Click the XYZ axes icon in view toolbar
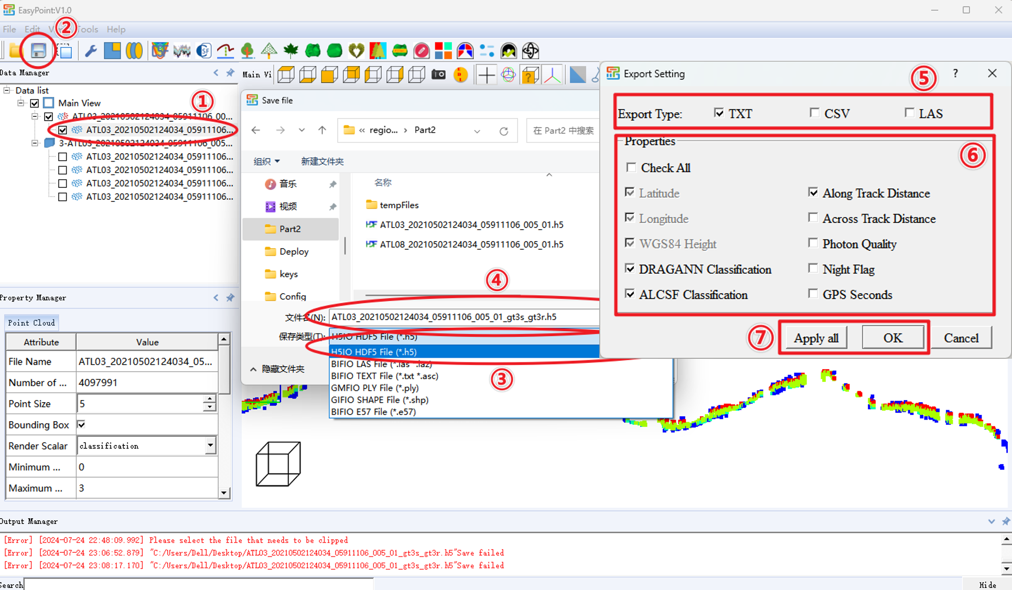The width and height of the screenshot is (1012, 590). (552, 75)
